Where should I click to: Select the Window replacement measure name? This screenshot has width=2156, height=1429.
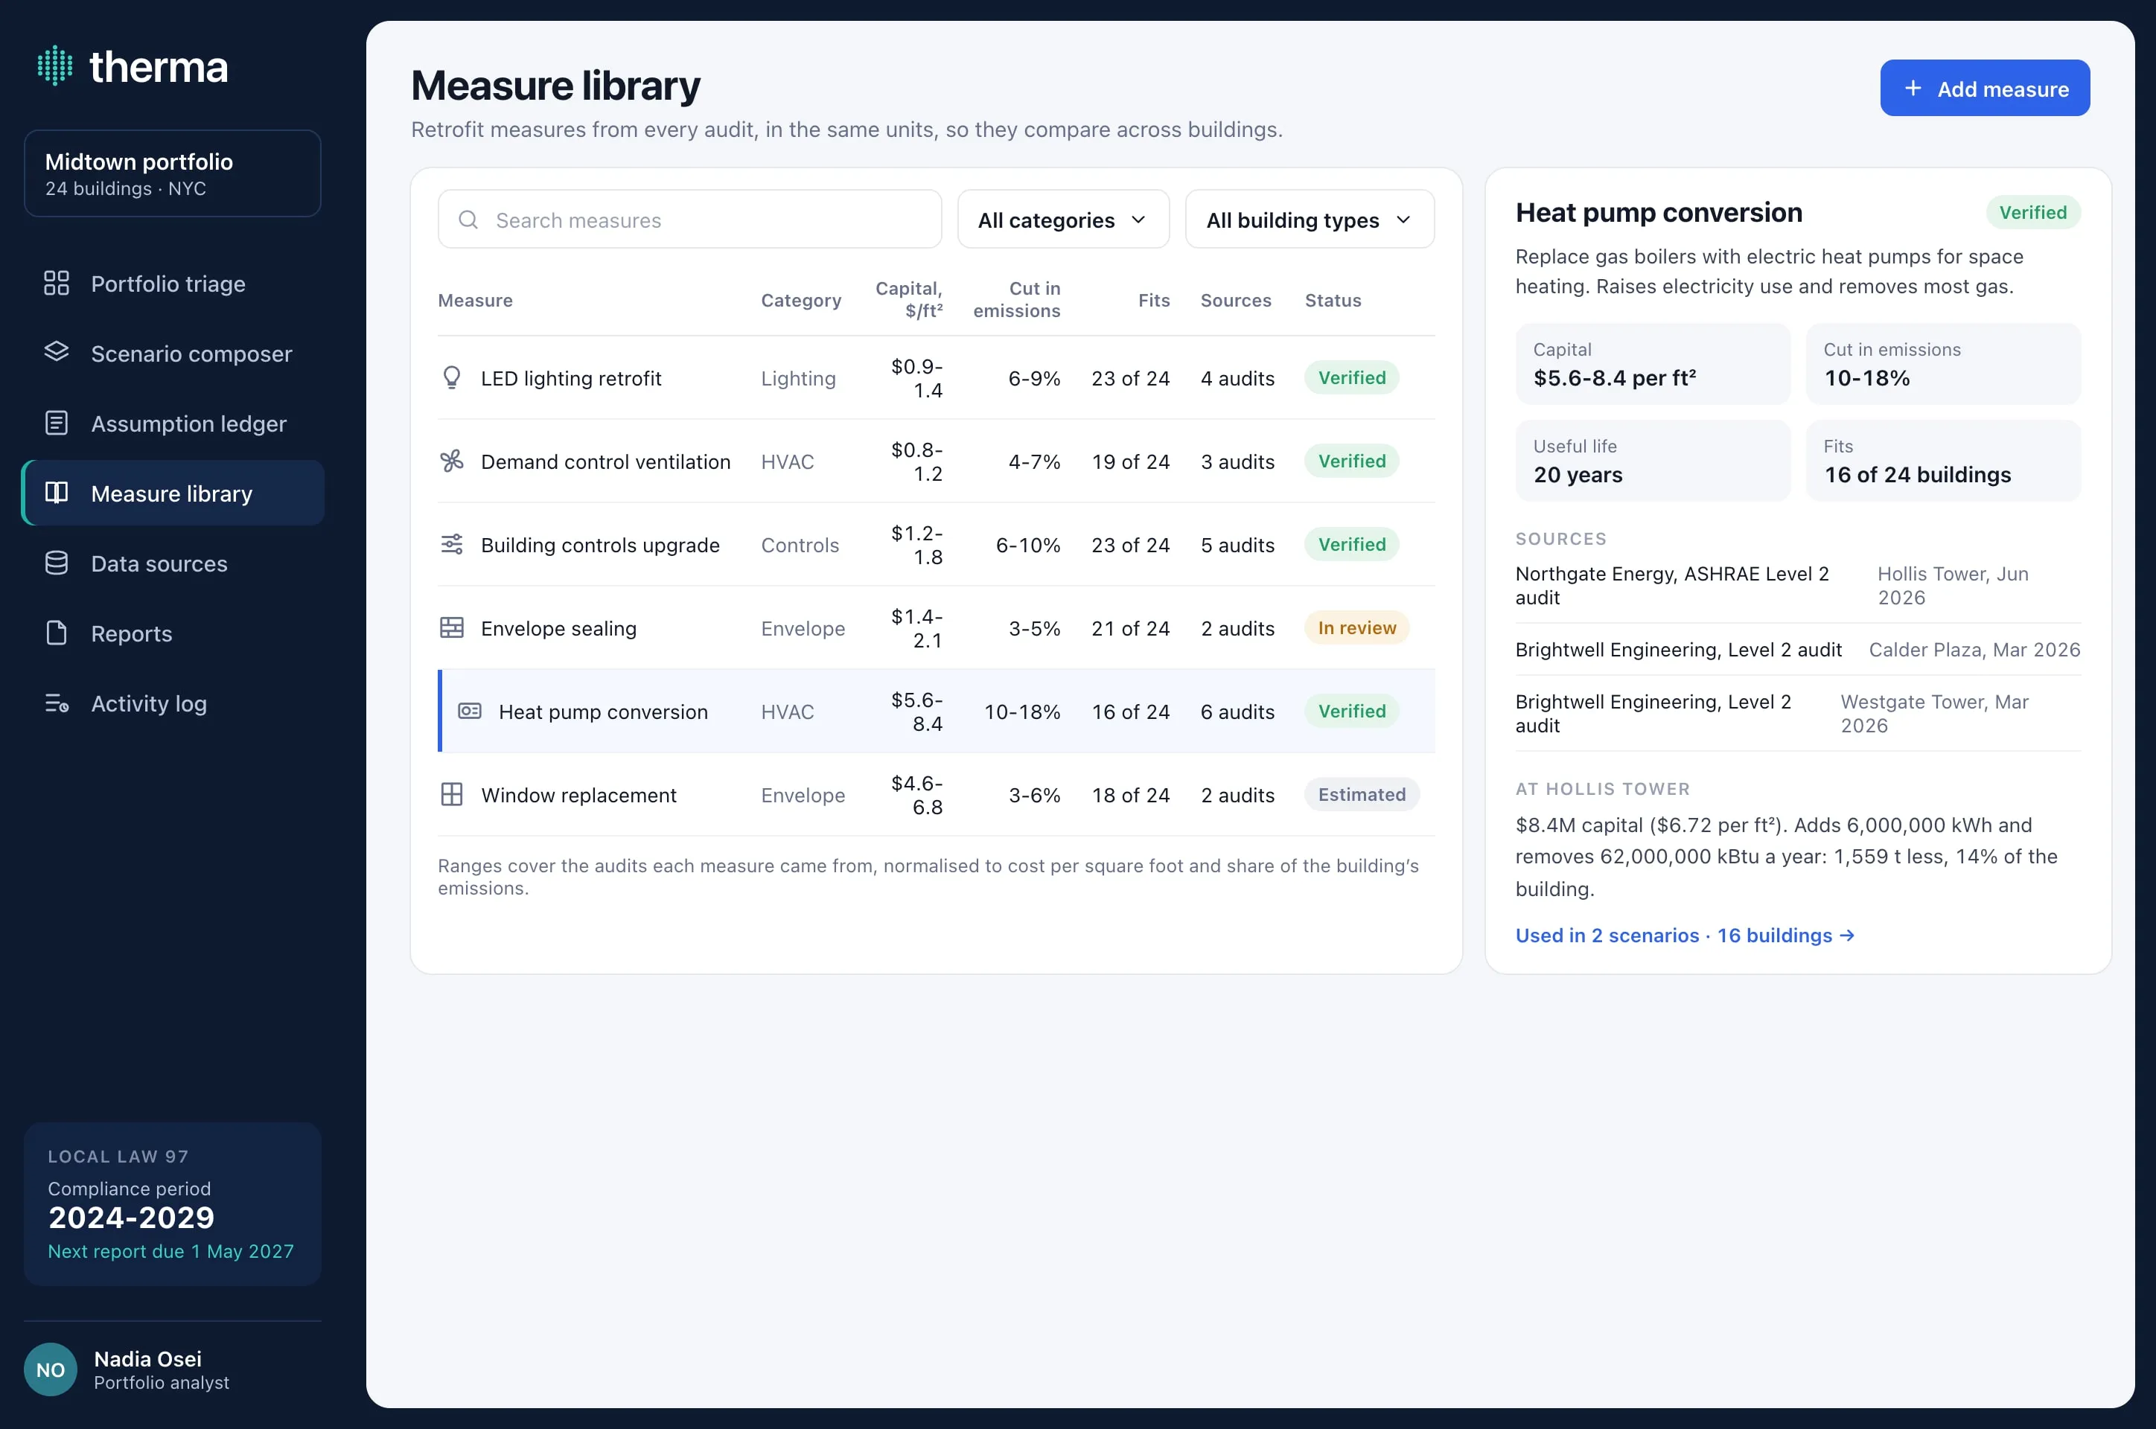click(x=578, y=795)
